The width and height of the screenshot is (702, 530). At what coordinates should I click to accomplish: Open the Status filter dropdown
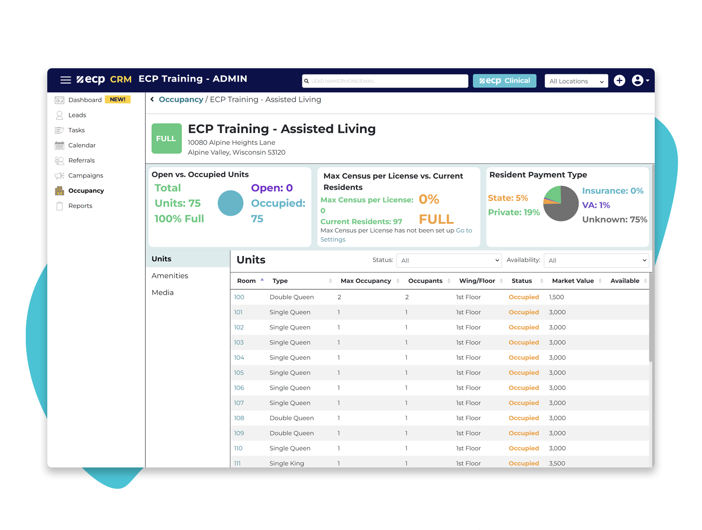pyautogui.click(x=448, y=260)
